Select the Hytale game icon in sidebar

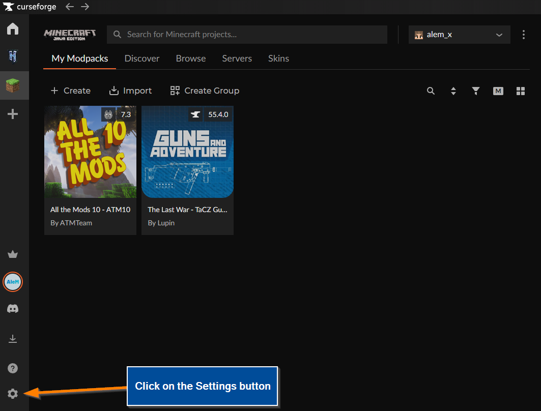[x=13, y=56]
